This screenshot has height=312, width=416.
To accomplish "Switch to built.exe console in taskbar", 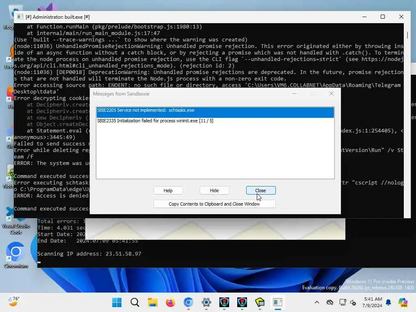I will coord(278,302).
